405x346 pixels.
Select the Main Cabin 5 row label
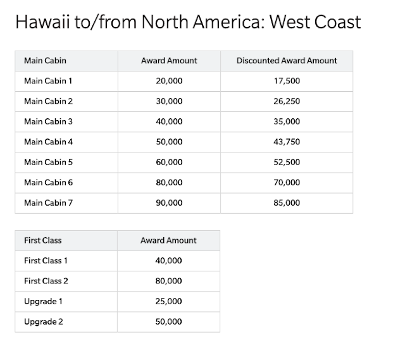pyautogui.click(x=48, y=162)
